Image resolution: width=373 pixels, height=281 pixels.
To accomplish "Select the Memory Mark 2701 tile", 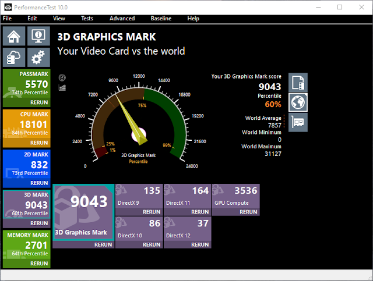I will pos(27,245).
